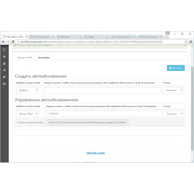This screenshot has width=194, height=194.
Task: Open status dropdown in Управление автообновлением
Action: click(173, 114)
